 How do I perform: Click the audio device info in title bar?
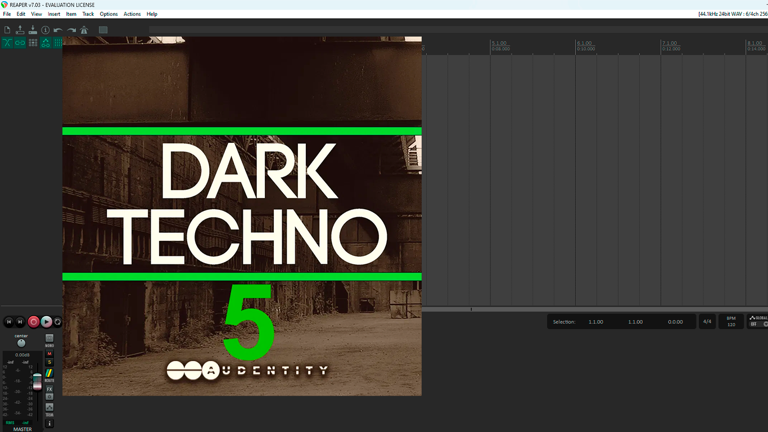tap(733, 14)
